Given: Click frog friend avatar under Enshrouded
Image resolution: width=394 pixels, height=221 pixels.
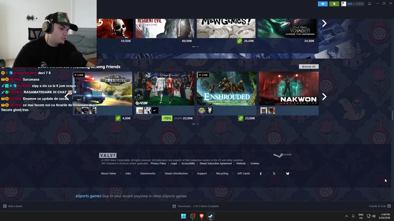Looking at the screenshot, I should [202, 110].
